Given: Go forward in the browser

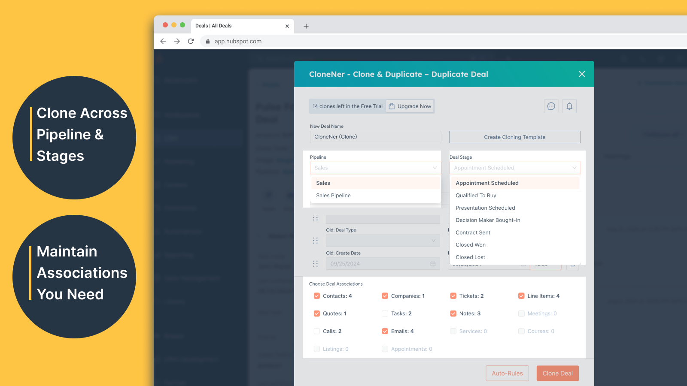Looking at the screenshot, I should [x=177, y=41].
